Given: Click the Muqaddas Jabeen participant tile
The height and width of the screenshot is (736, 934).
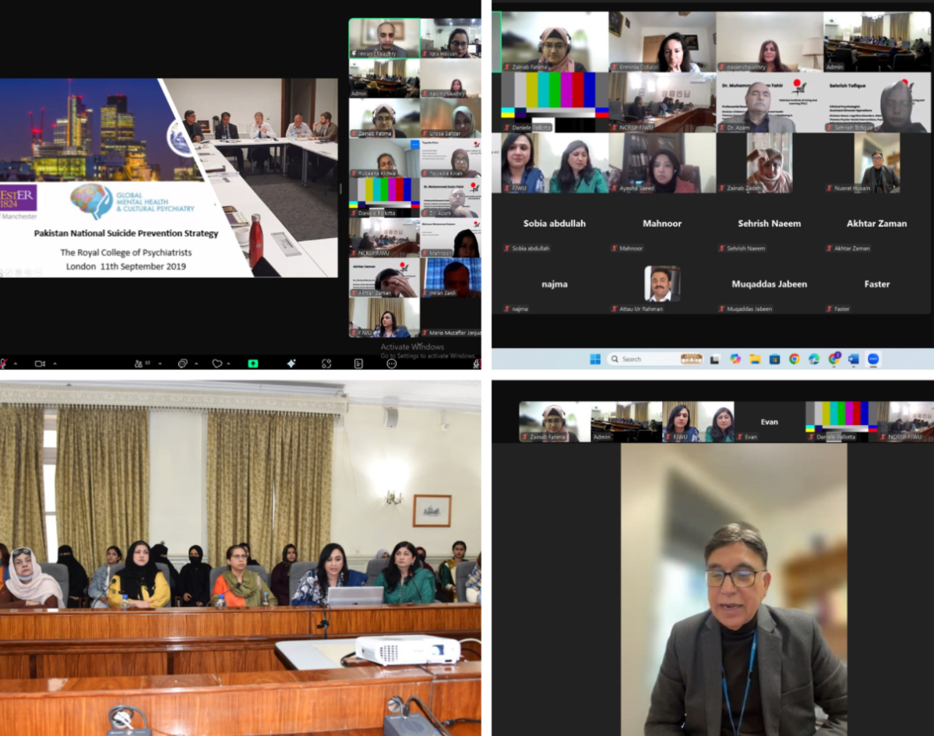Looking at the screenshot, I should coord(770,283).
